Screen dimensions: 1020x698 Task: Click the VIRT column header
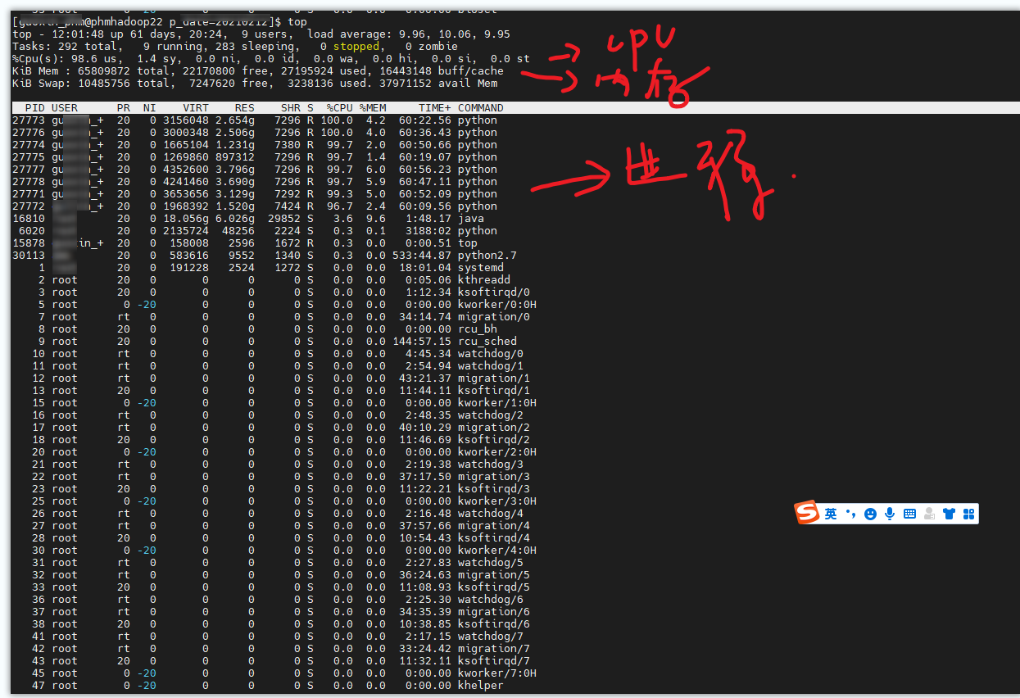tap(196, 108)
